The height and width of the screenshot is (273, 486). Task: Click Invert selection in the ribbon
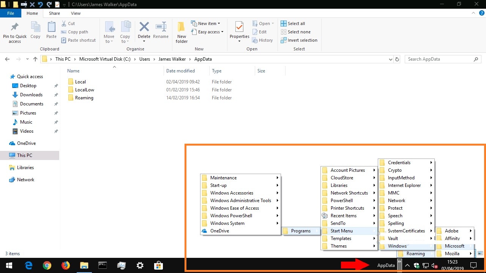pos(299,40)
